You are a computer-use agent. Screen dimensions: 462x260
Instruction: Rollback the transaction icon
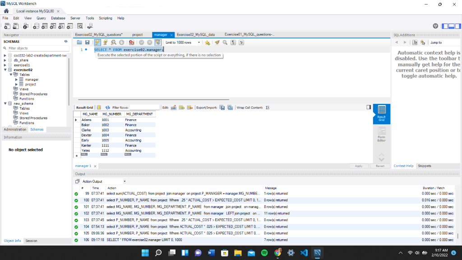150,42
